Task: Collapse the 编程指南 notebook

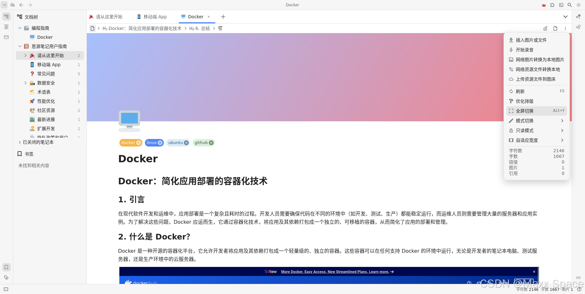Action: tap(20, 28)
